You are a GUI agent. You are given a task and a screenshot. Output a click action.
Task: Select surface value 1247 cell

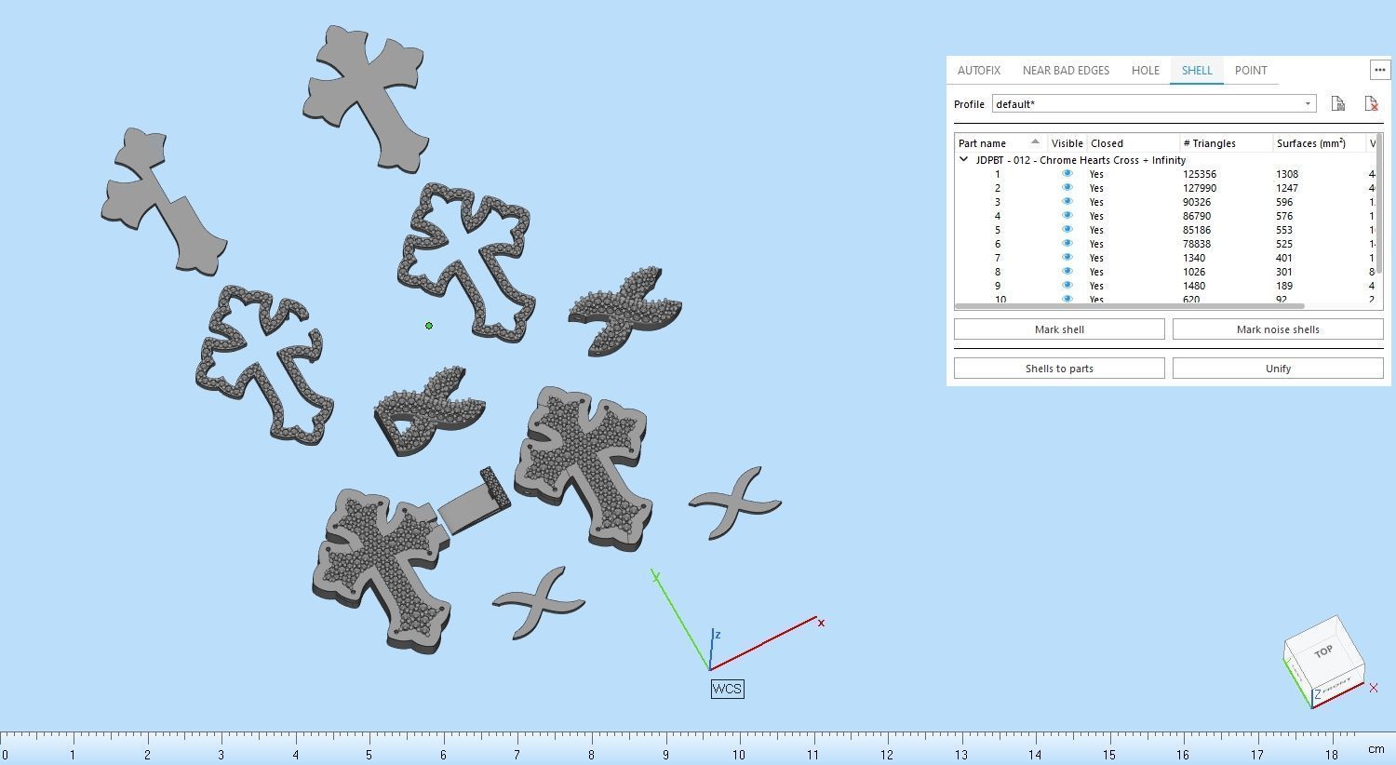[x=1287, y=188]
